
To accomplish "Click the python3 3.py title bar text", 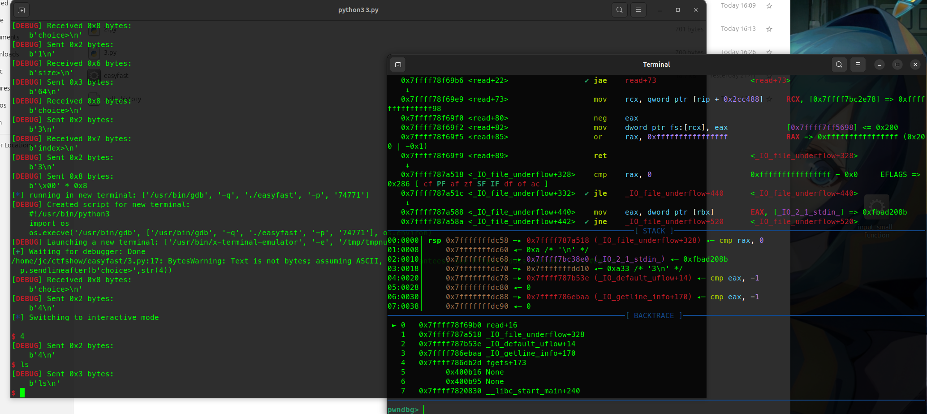I will (x=358, y=10).
